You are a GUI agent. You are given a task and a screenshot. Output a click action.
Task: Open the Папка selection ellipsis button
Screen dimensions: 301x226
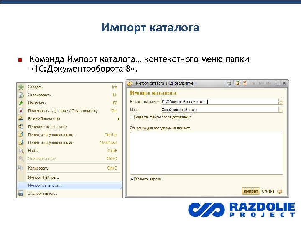(281, 110)
